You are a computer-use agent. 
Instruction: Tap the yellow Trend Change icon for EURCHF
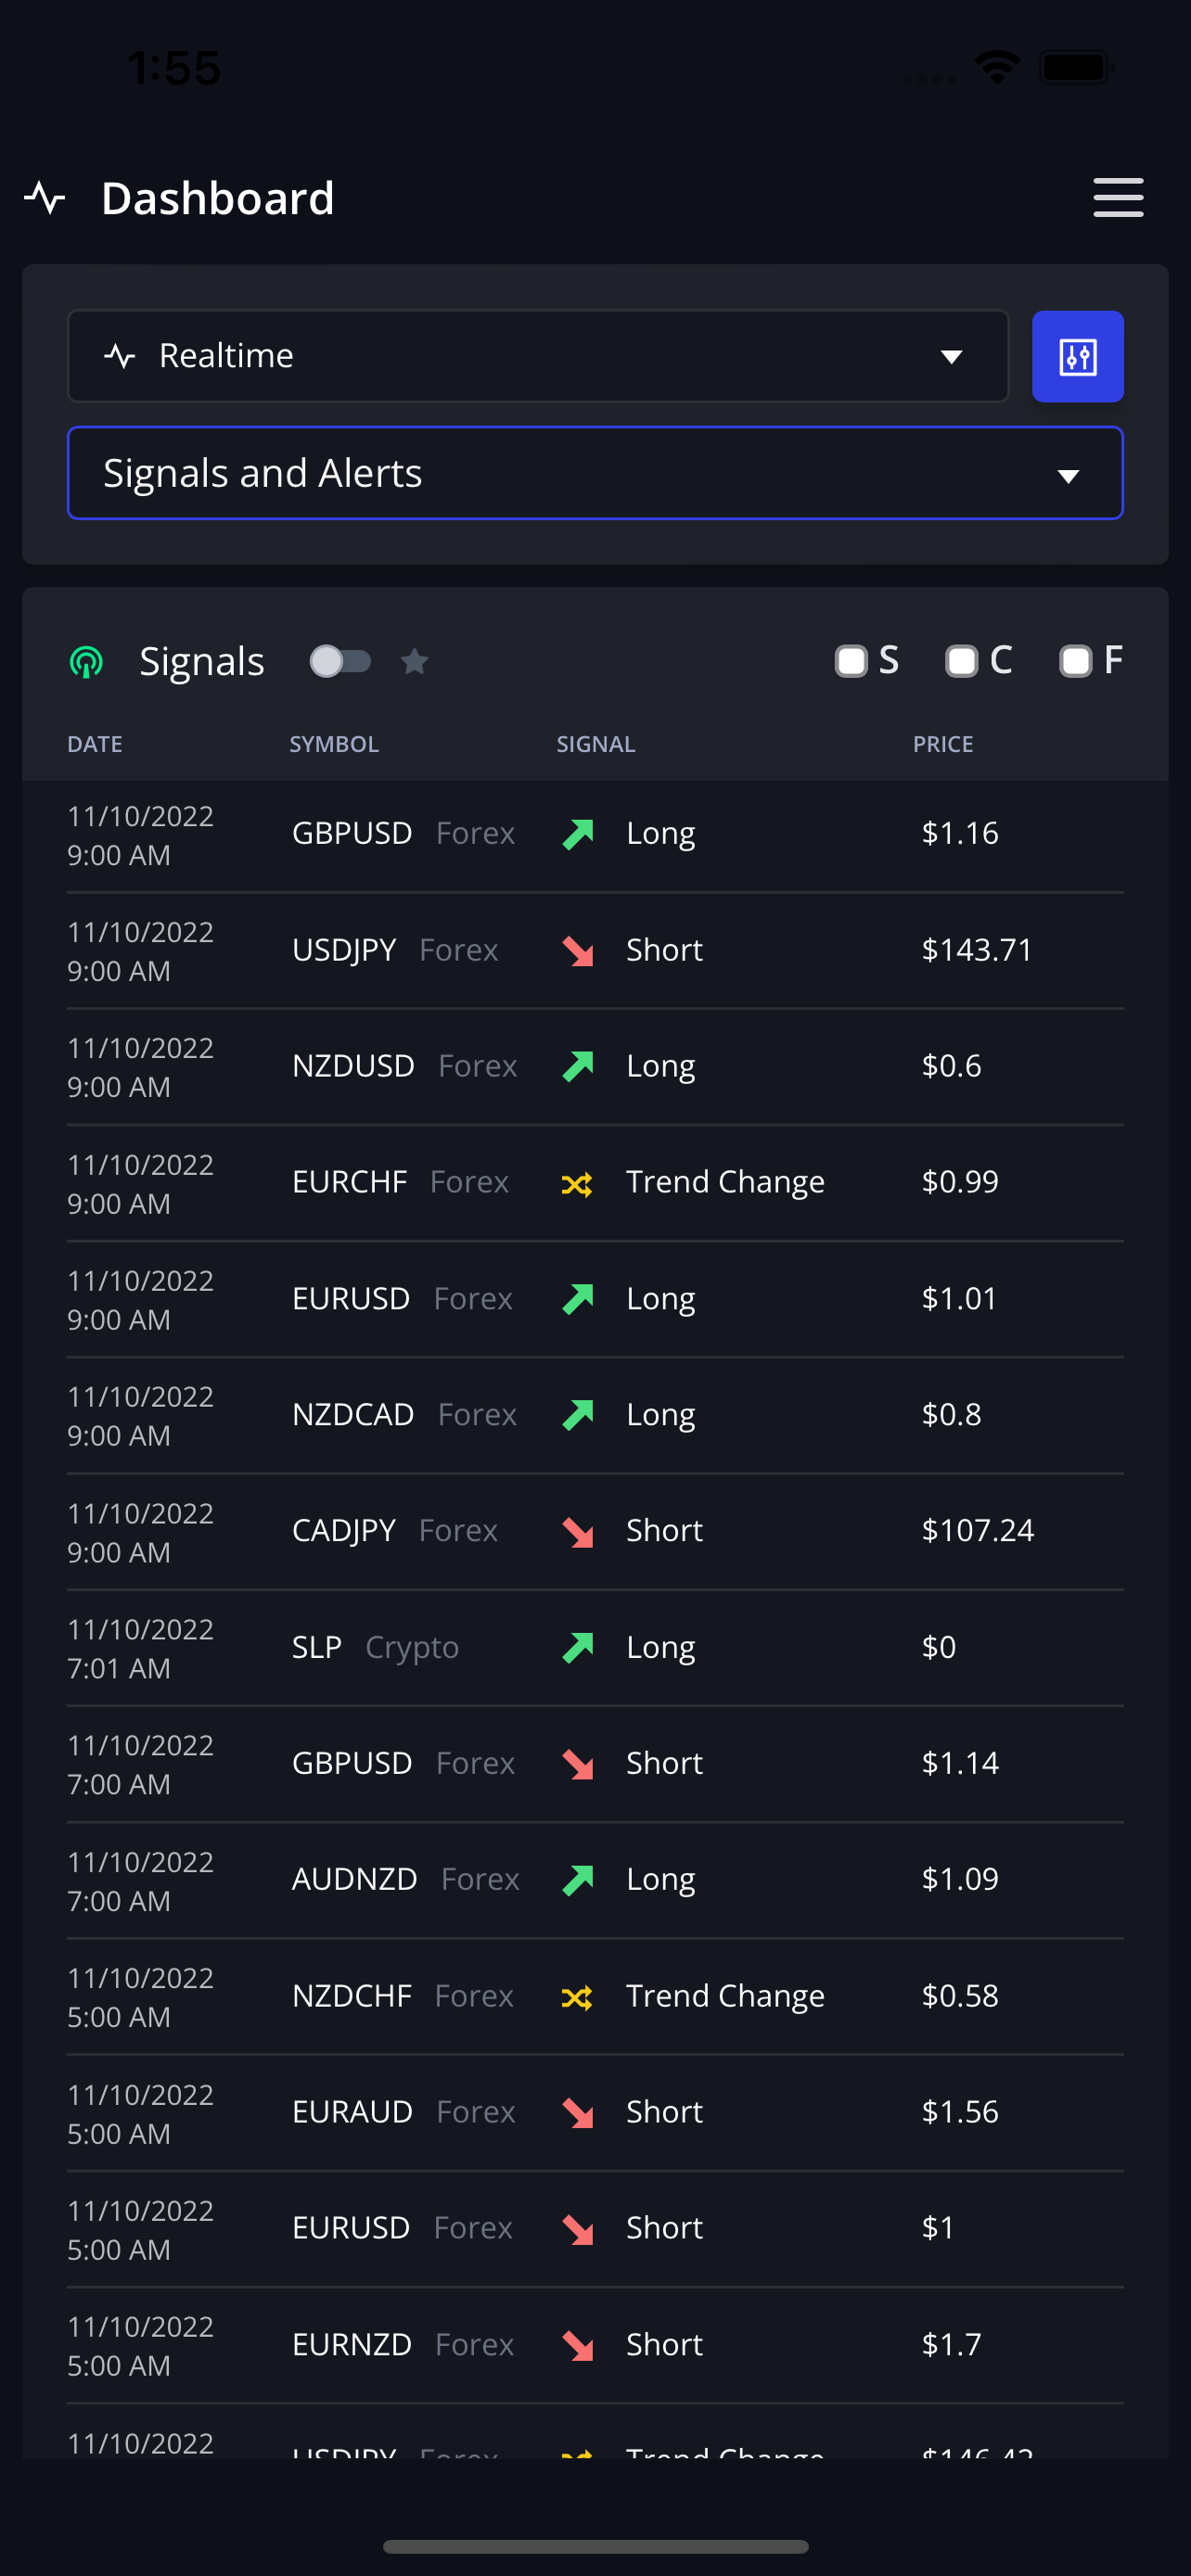point(577,1184)
